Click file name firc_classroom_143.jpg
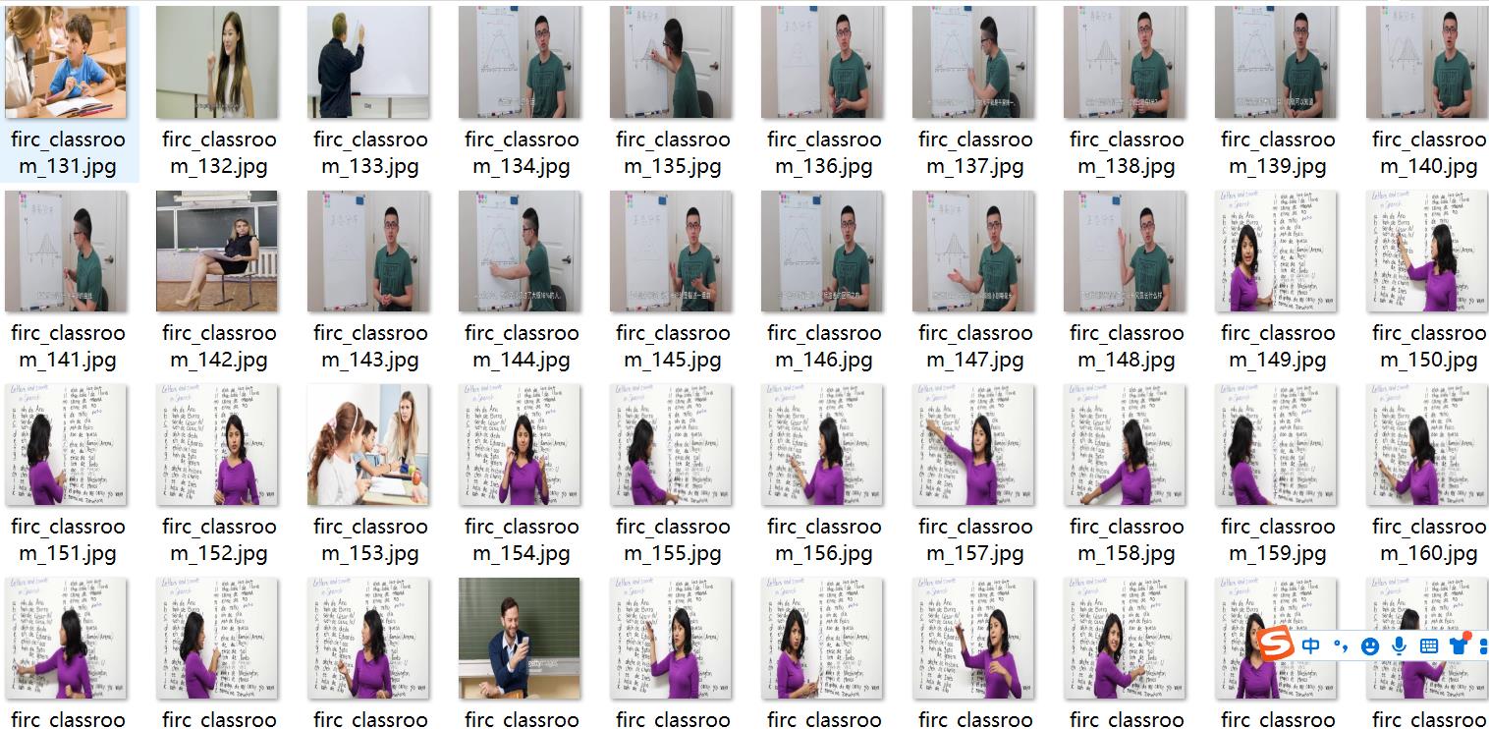1489x729 pixels. 370,346
